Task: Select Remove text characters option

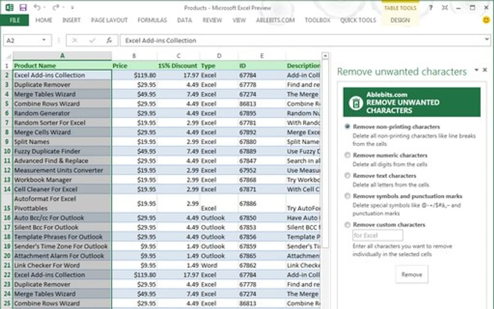Action: coord(347,176)
